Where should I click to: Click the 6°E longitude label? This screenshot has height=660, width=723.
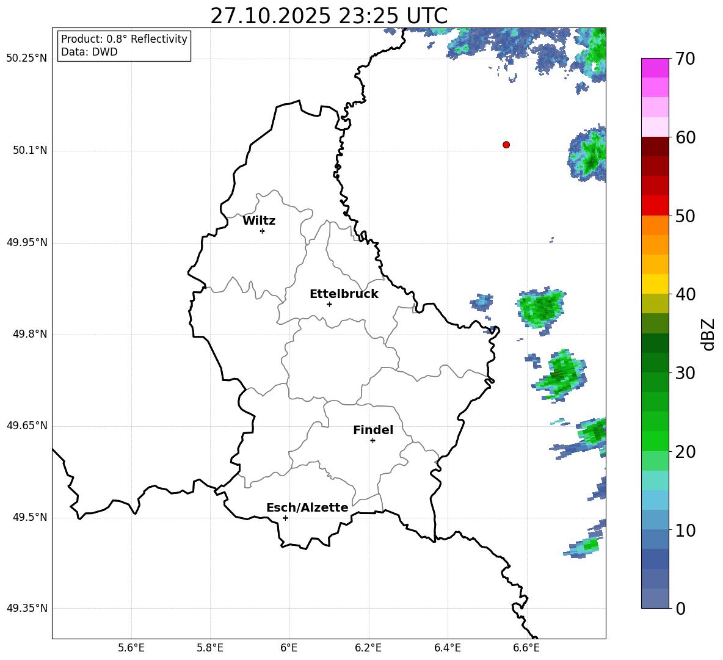pyautogui.click(x=289, y=648)
